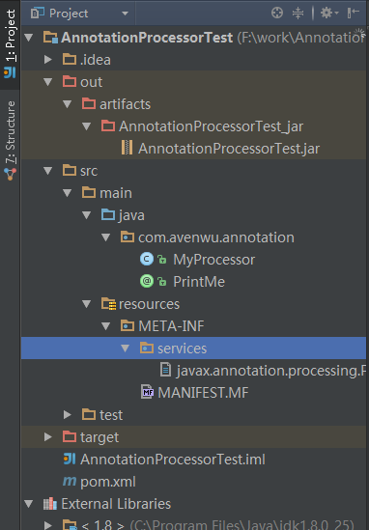Click the com.avenwu.annotation package icon
Screen dimensions: 369x530
[x=128, y=237]
